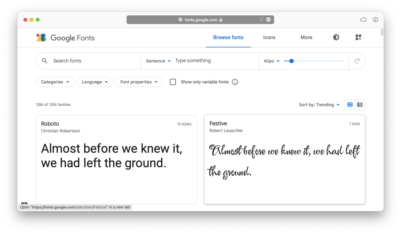Select the Browse fonts tab
401x234 pixels.
click(x=228, y=37)
